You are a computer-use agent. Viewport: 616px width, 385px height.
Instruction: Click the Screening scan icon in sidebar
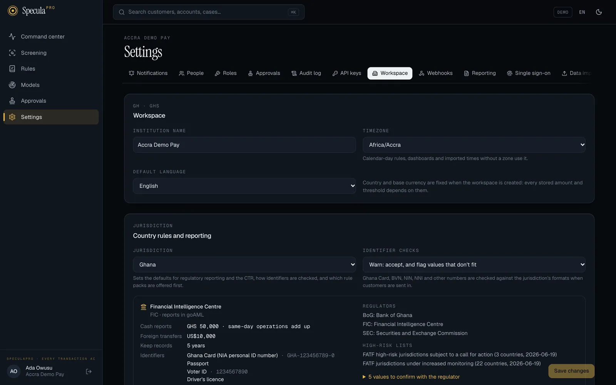(x=12, y=53)
